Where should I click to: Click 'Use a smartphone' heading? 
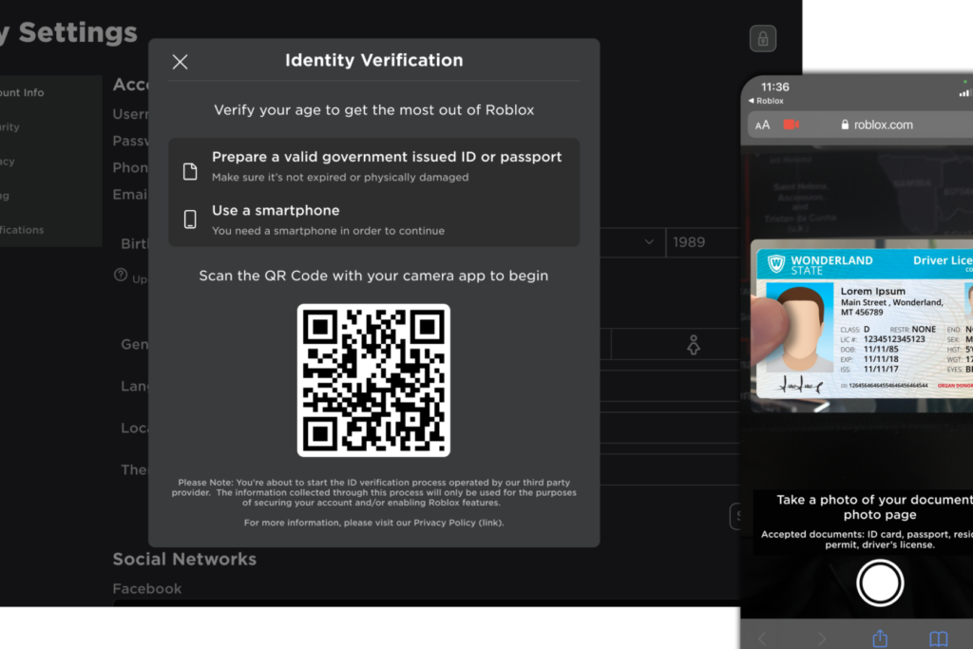click(276, 210)
